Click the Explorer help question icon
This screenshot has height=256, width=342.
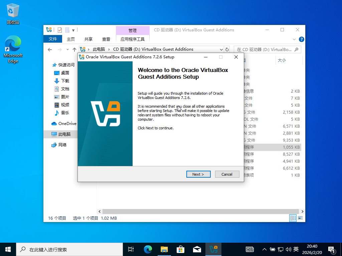[301, 39]
